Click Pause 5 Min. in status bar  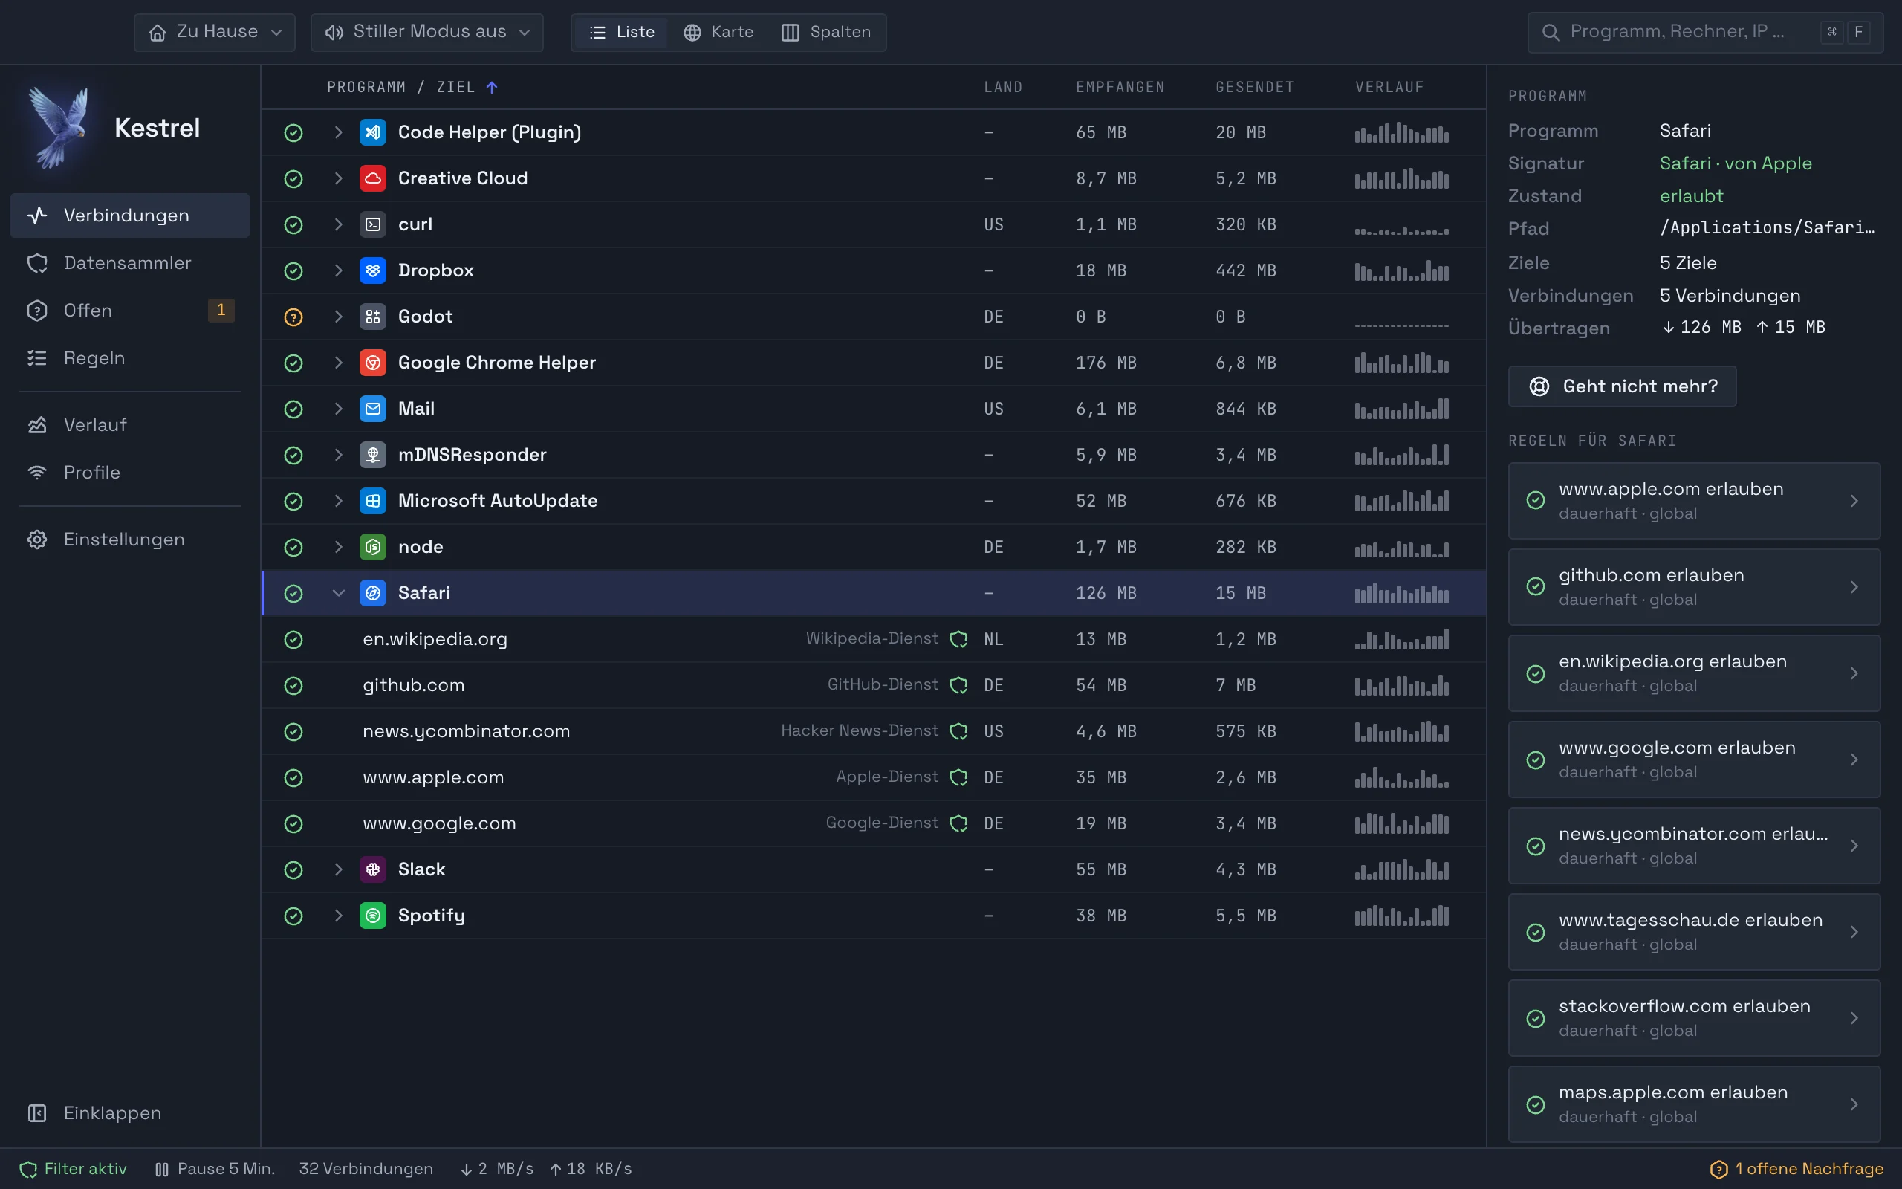pyautogui.click(x=215, y=1168)
